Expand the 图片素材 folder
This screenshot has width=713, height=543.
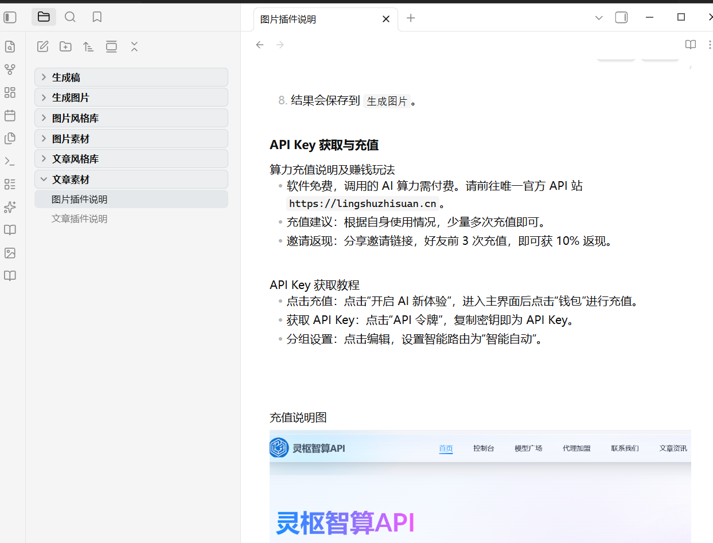(131, 139)
